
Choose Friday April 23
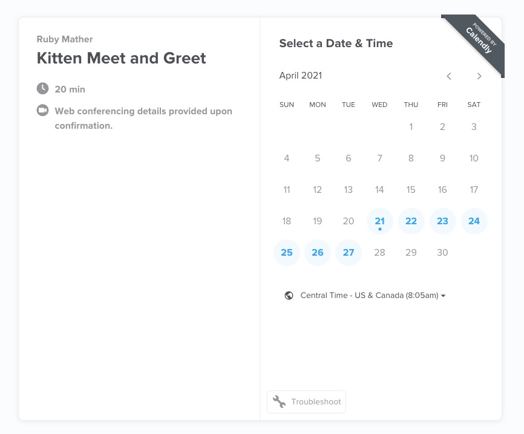tap(442, 221)
